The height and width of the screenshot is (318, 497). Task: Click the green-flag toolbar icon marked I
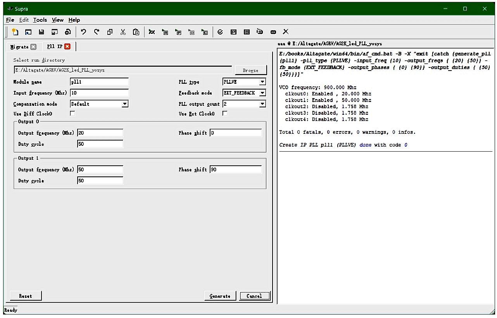click(192, 32)
